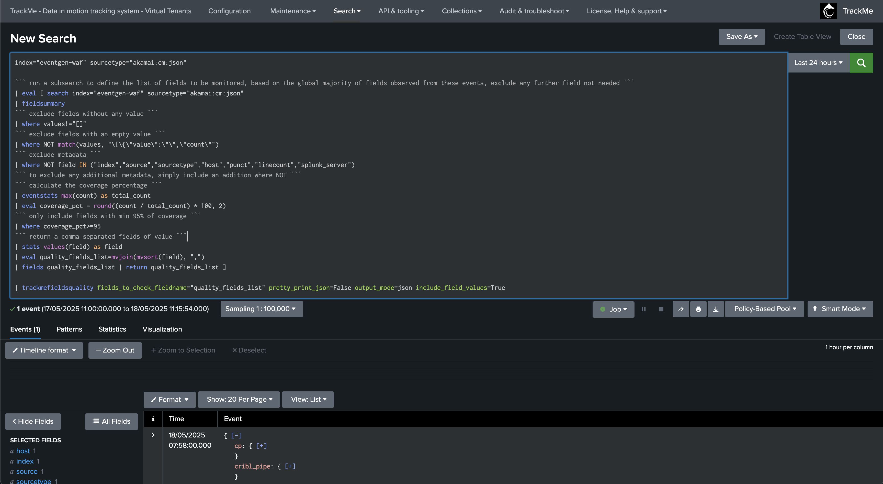Export results with the download icon
The image size is (883, 484).
click(x=716, y=309)
